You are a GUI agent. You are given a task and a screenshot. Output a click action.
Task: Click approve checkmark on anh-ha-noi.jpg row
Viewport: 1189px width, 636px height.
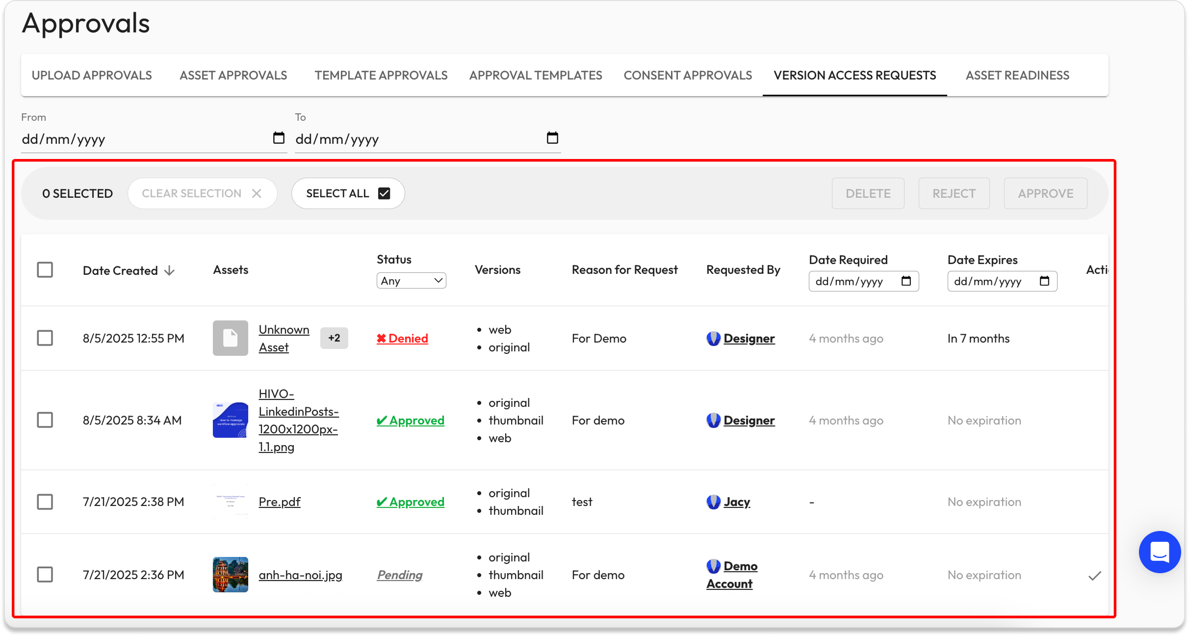pyautogui.click(x=1095, y=576)
